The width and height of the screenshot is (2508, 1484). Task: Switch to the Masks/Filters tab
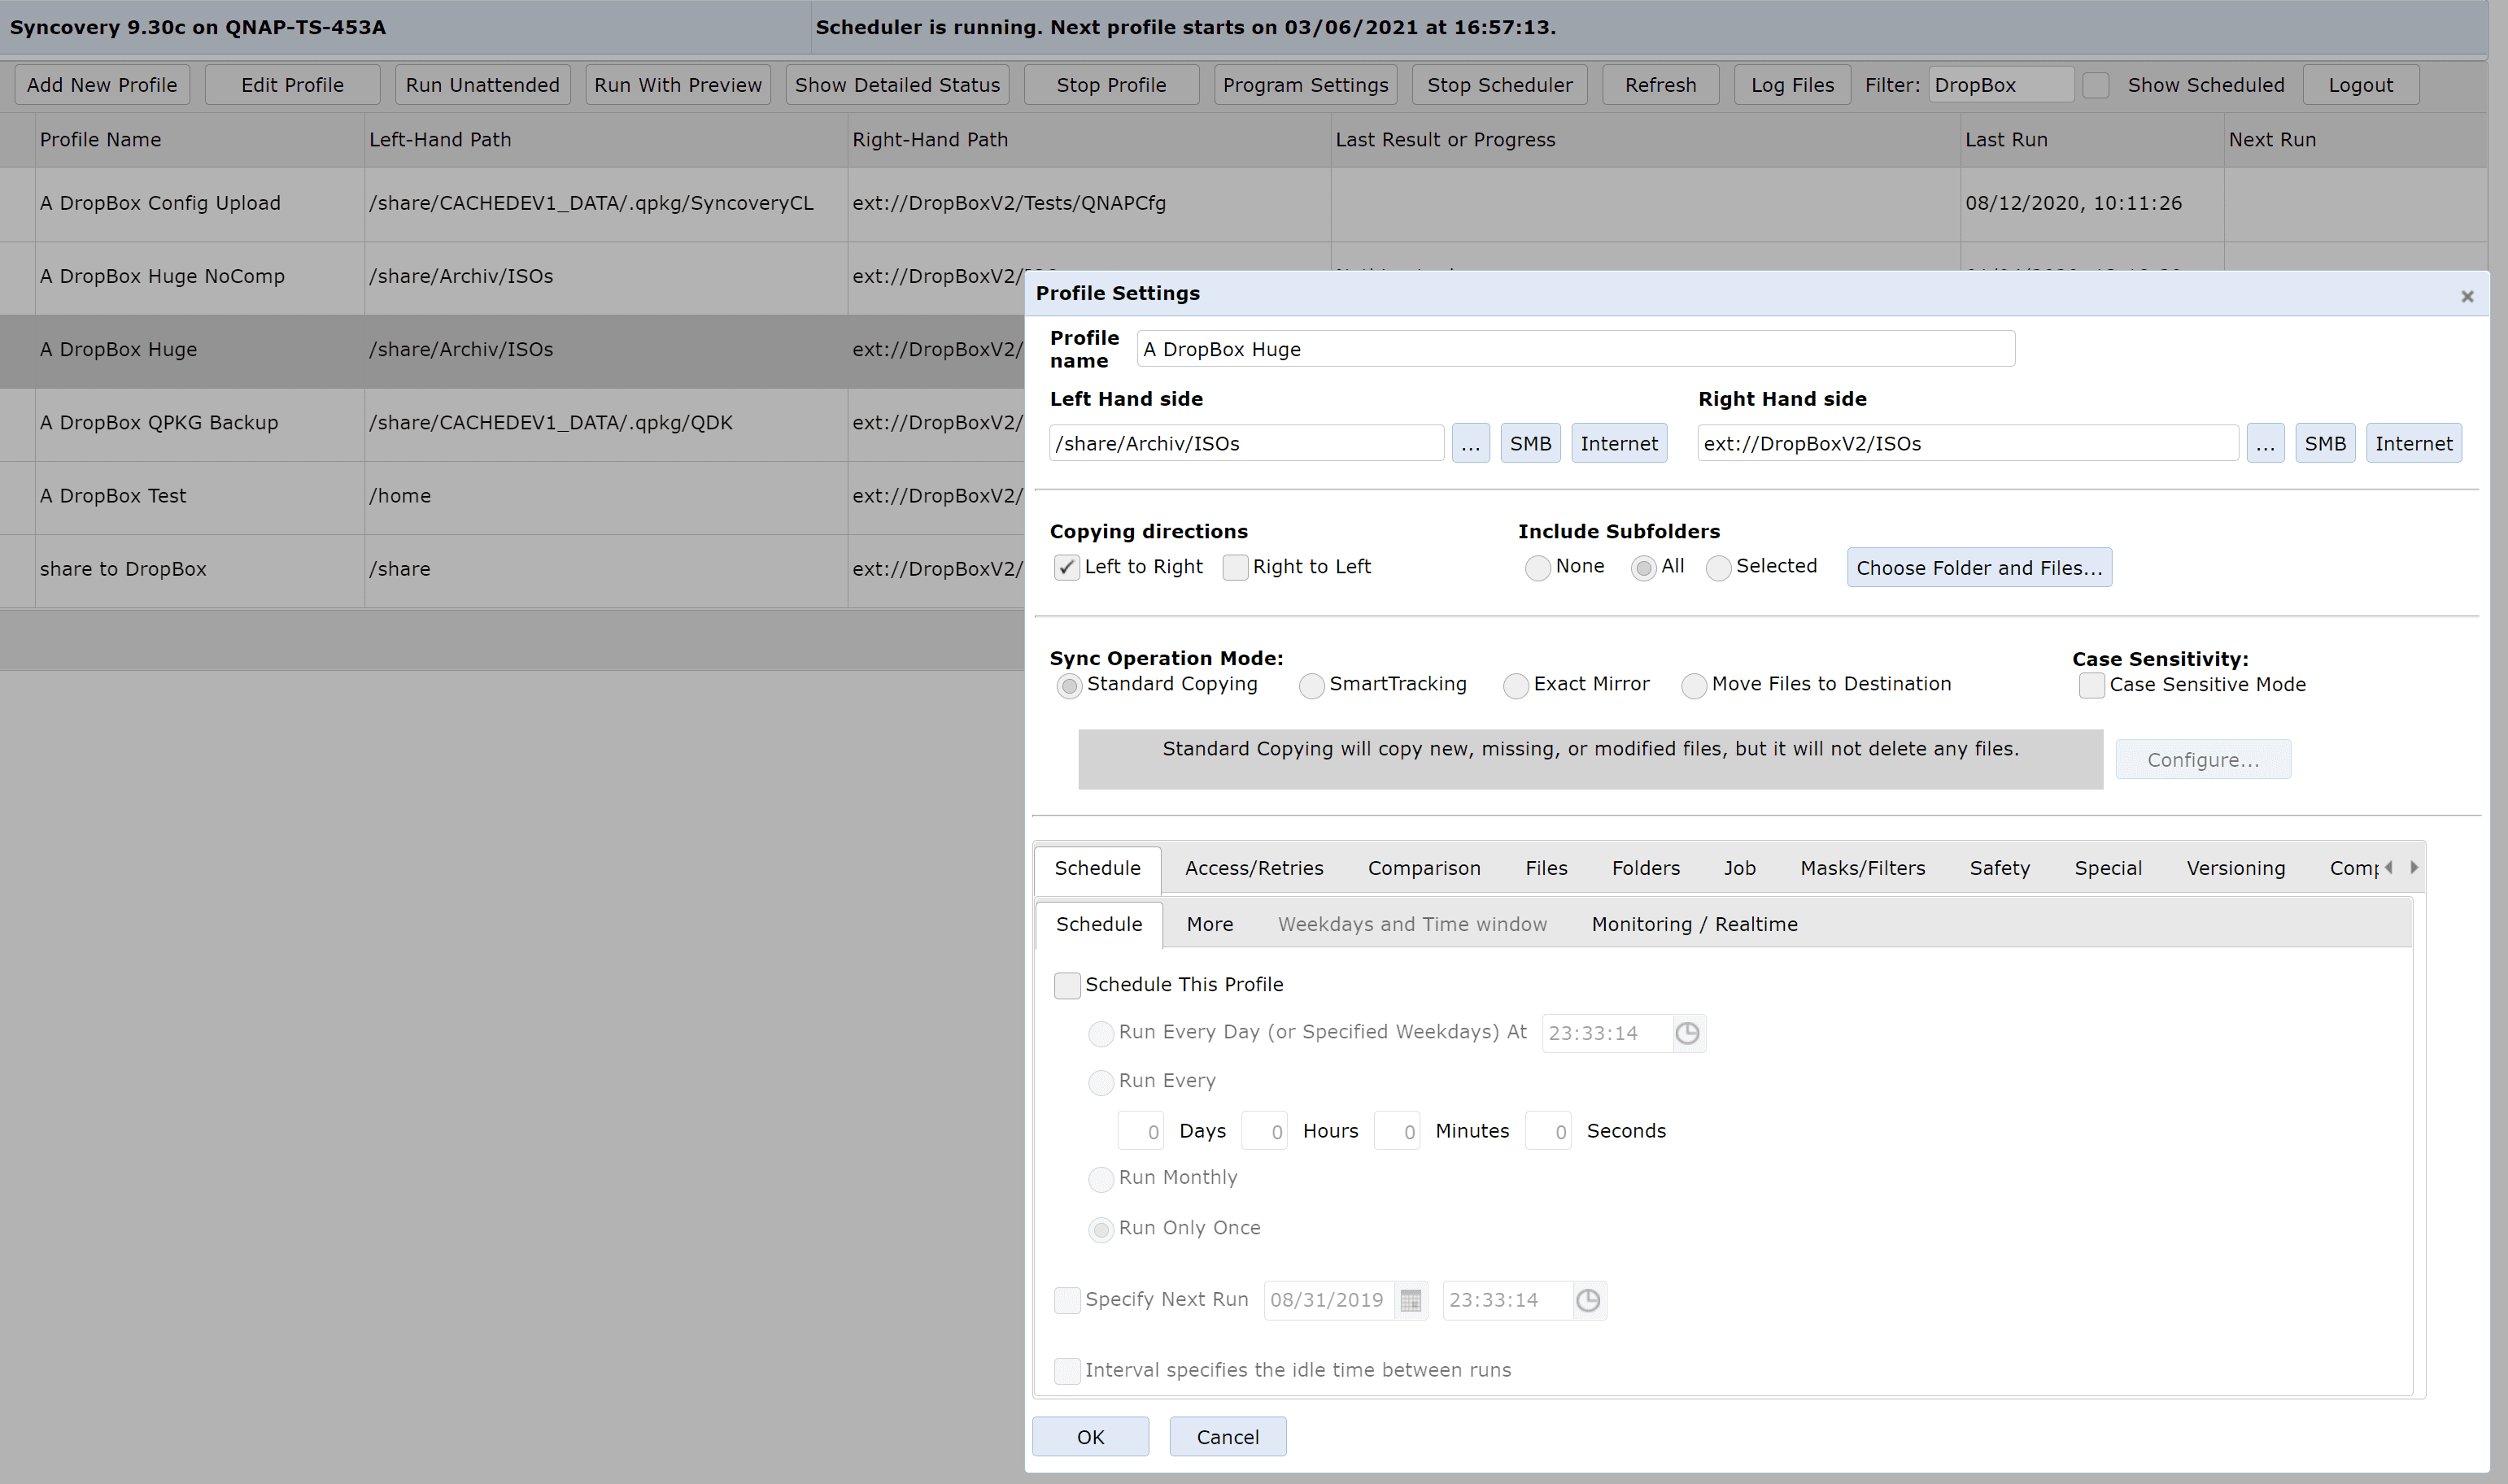coord(1862,868)
